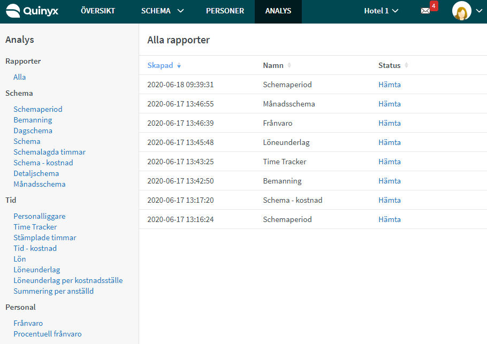Open the PERSONER tab
This screenshot has width=487, height=344.
(x=225, y=11)
